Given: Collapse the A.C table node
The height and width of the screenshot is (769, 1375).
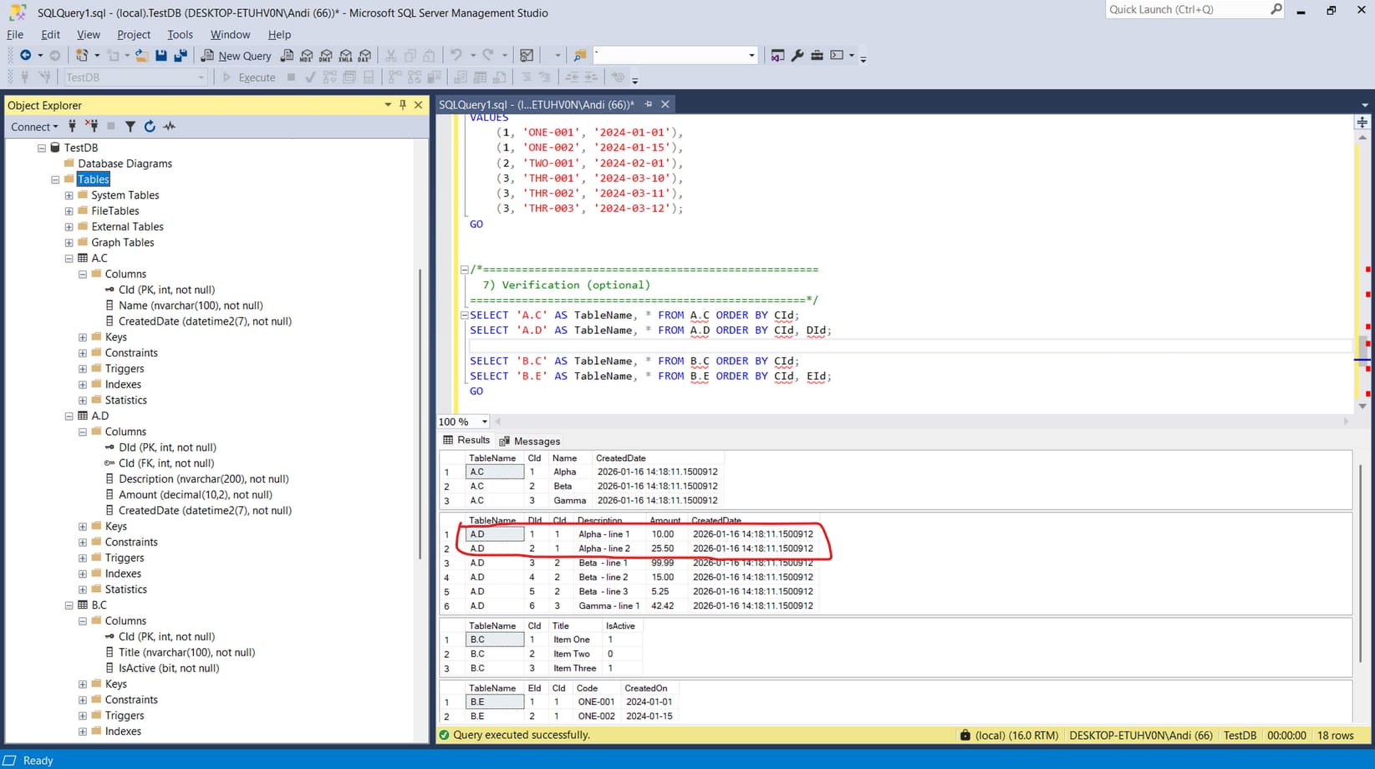Looking at the screenshot, I should [69, 259].
